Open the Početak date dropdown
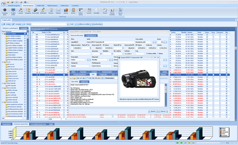 coord(133,54)
